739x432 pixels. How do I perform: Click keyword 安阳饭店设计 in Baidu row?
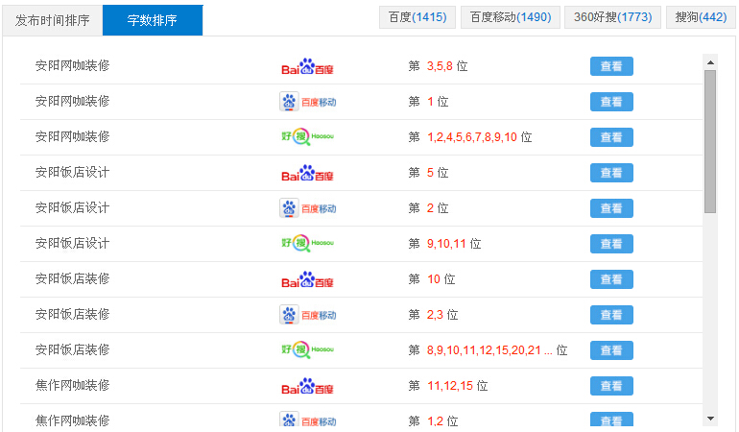[x=73, y=172]
